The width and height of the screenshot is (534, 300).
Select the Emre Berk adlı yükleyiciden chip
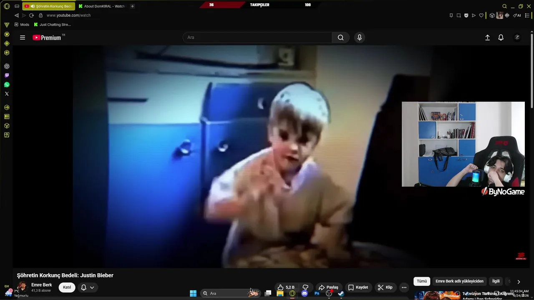(x=459, y=281)
